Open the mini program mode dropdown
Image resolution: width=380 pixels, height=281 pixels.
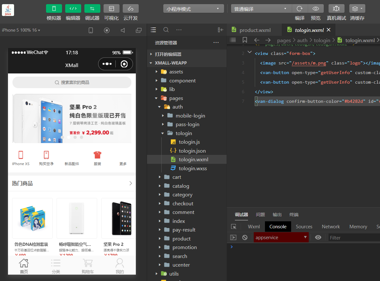(193, 9)
